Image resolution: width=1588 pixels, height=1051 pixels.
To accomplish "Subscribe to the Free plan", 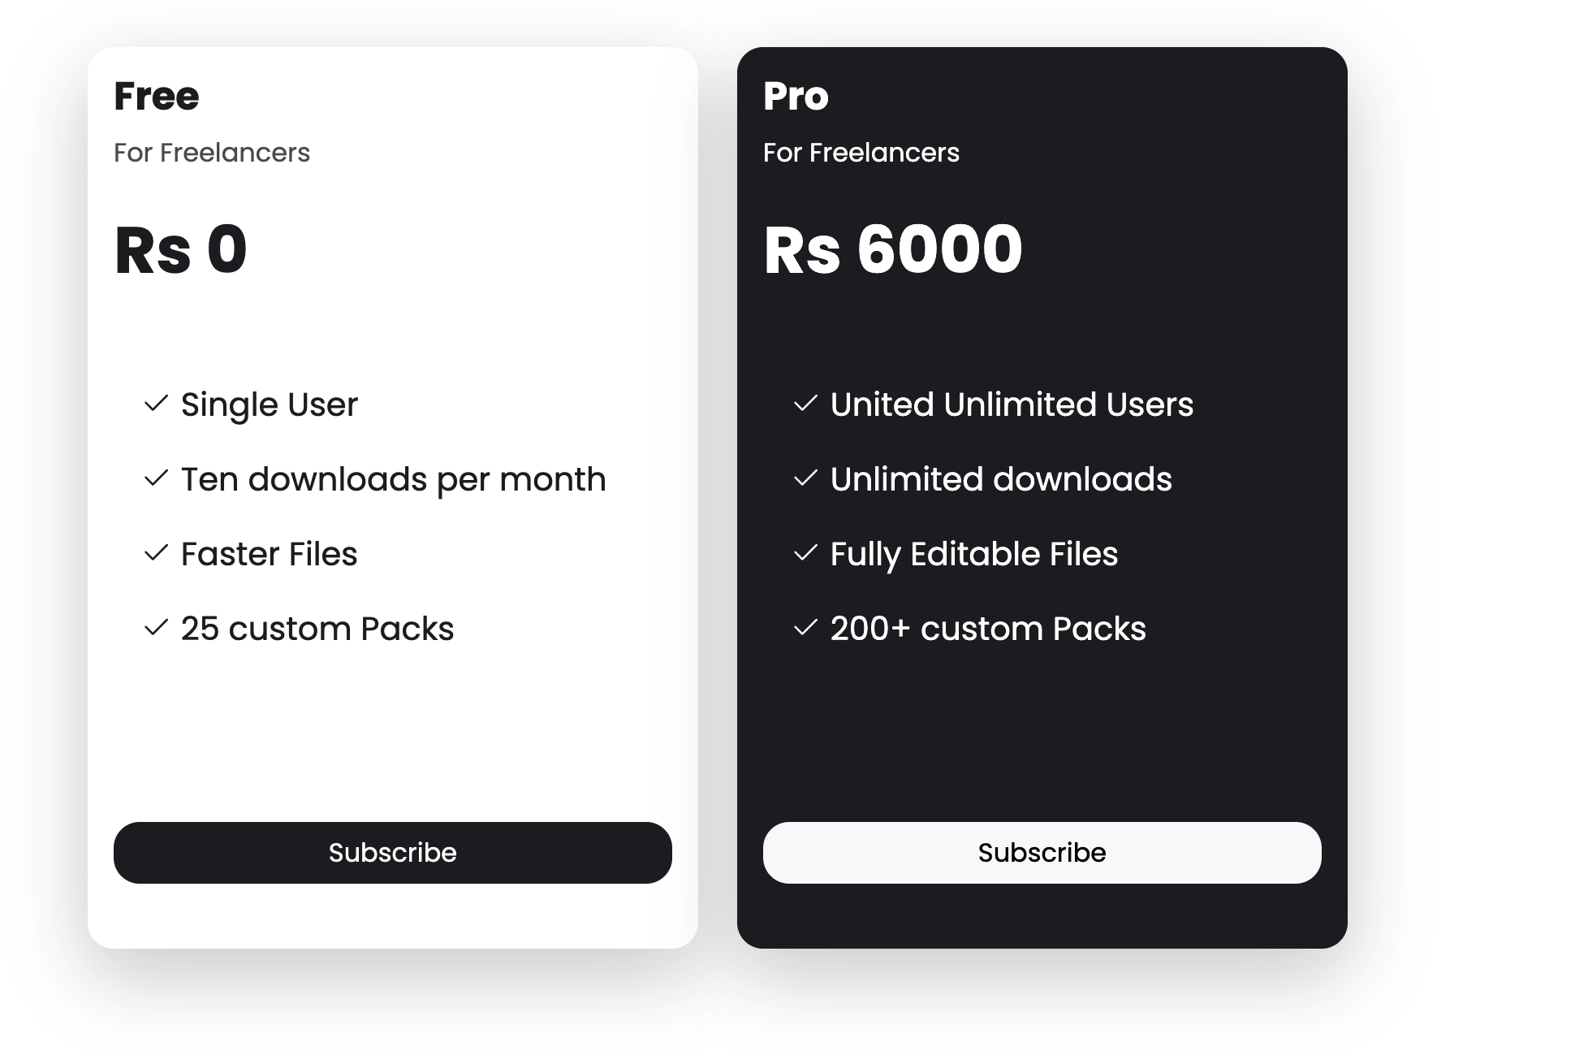I will [393, 853].
